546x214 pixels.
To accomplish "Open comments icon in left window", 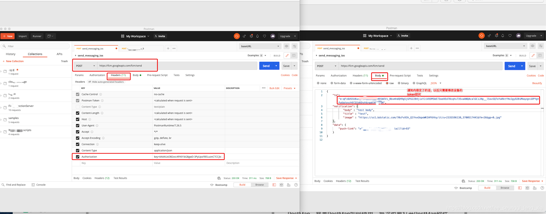I will [294, 55].
